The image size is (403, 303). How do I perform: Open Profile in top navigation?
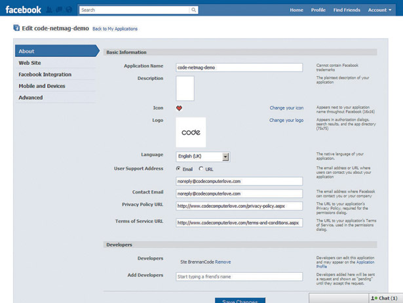318,10
